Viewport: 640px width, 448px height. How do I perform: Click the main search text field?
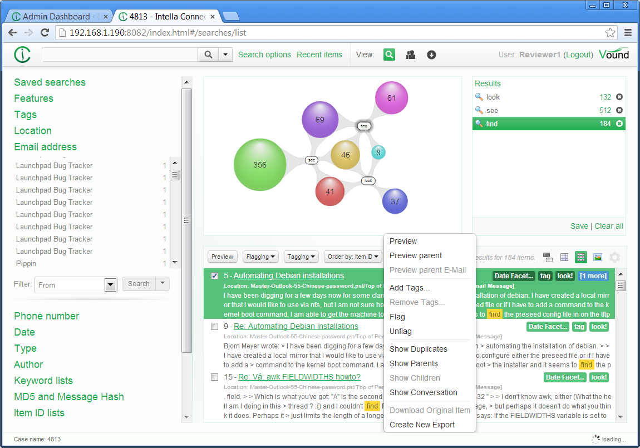[120, 55]
